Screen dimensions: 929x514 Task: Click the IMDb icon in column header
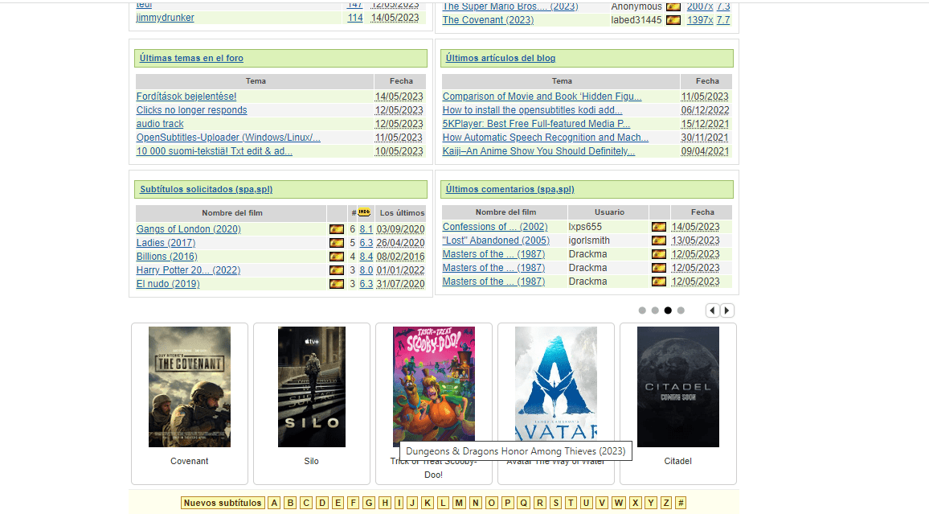point(364,212)
